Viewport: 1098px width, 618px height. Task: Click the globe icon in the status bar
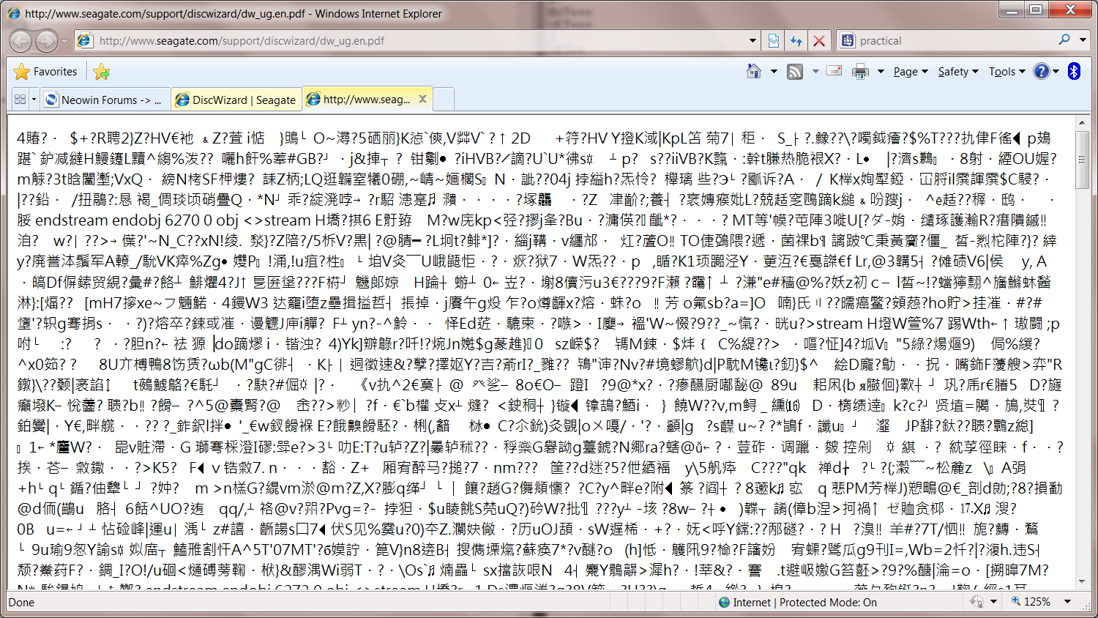(724, 603)
